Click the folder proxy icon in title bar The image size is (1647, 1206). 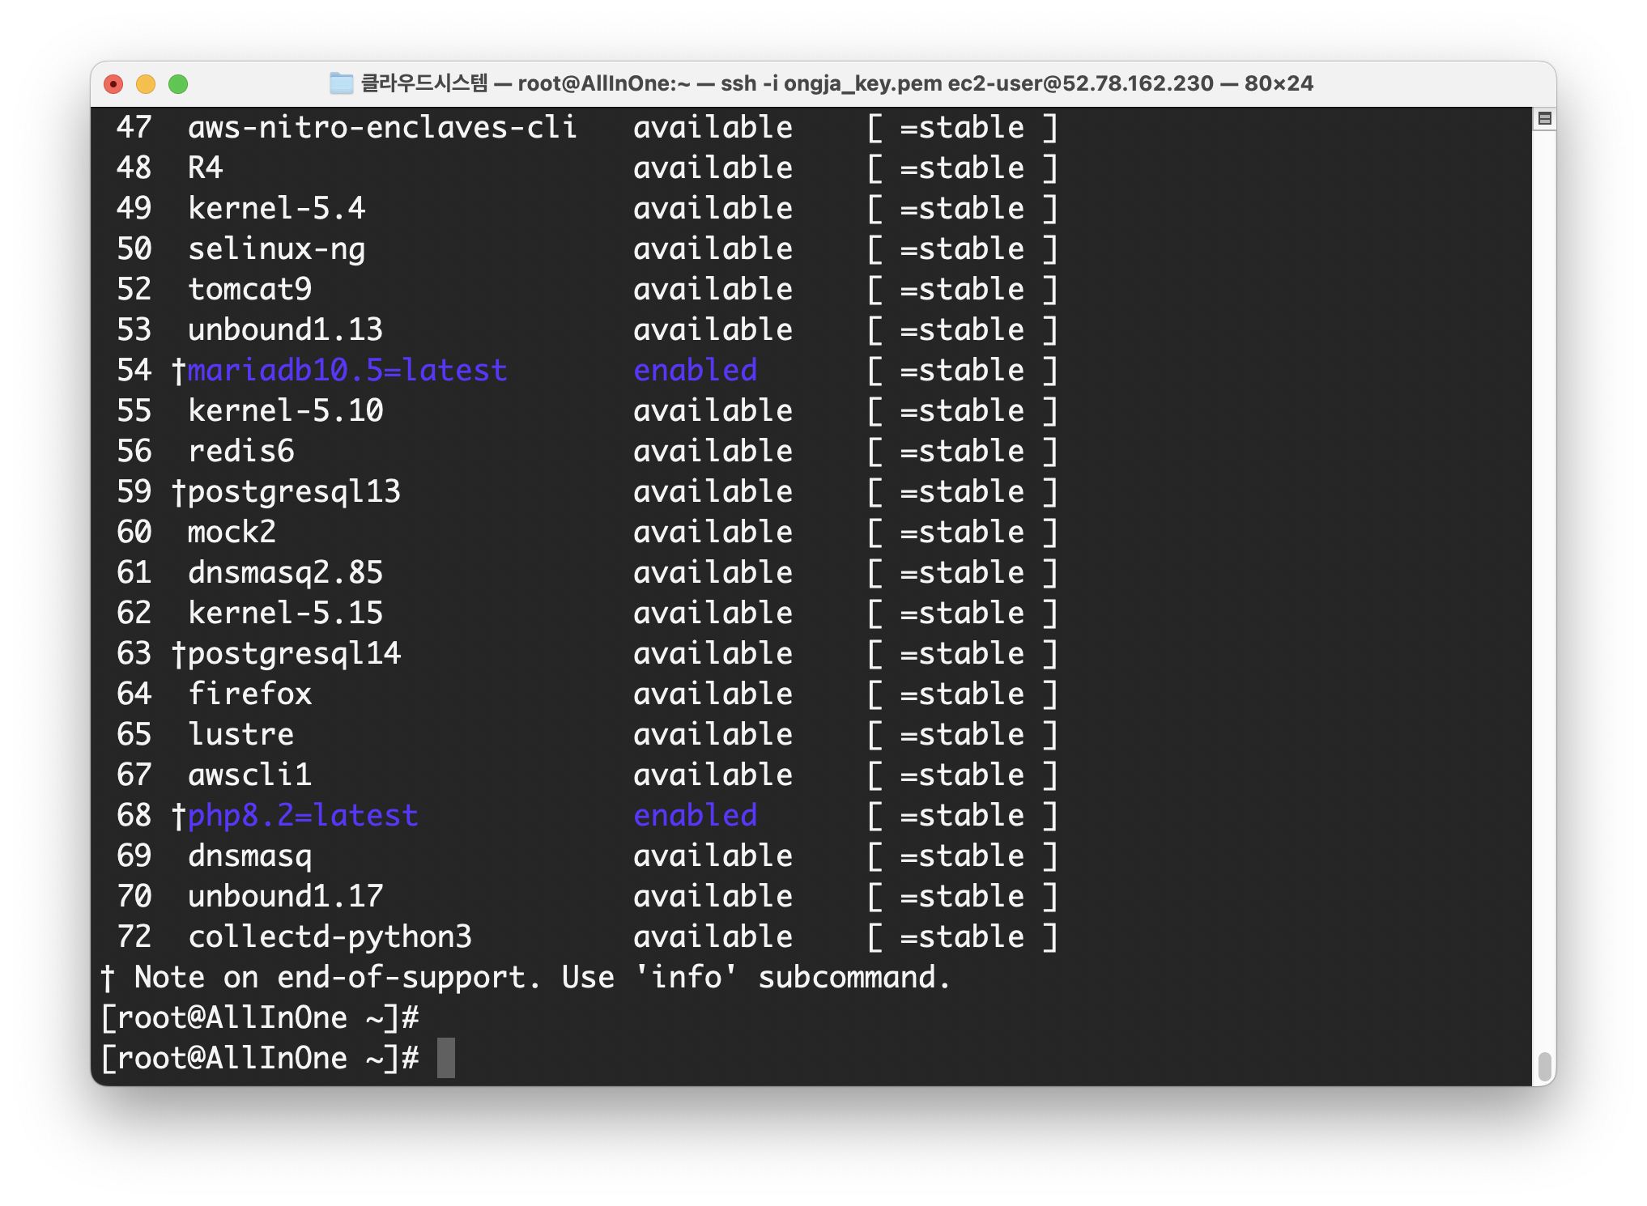[x=341, y=83]
